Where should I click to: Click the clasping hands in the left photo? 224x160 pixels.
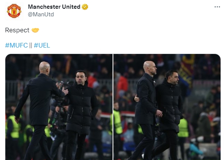pyautogui.click(x=63, y=89)
